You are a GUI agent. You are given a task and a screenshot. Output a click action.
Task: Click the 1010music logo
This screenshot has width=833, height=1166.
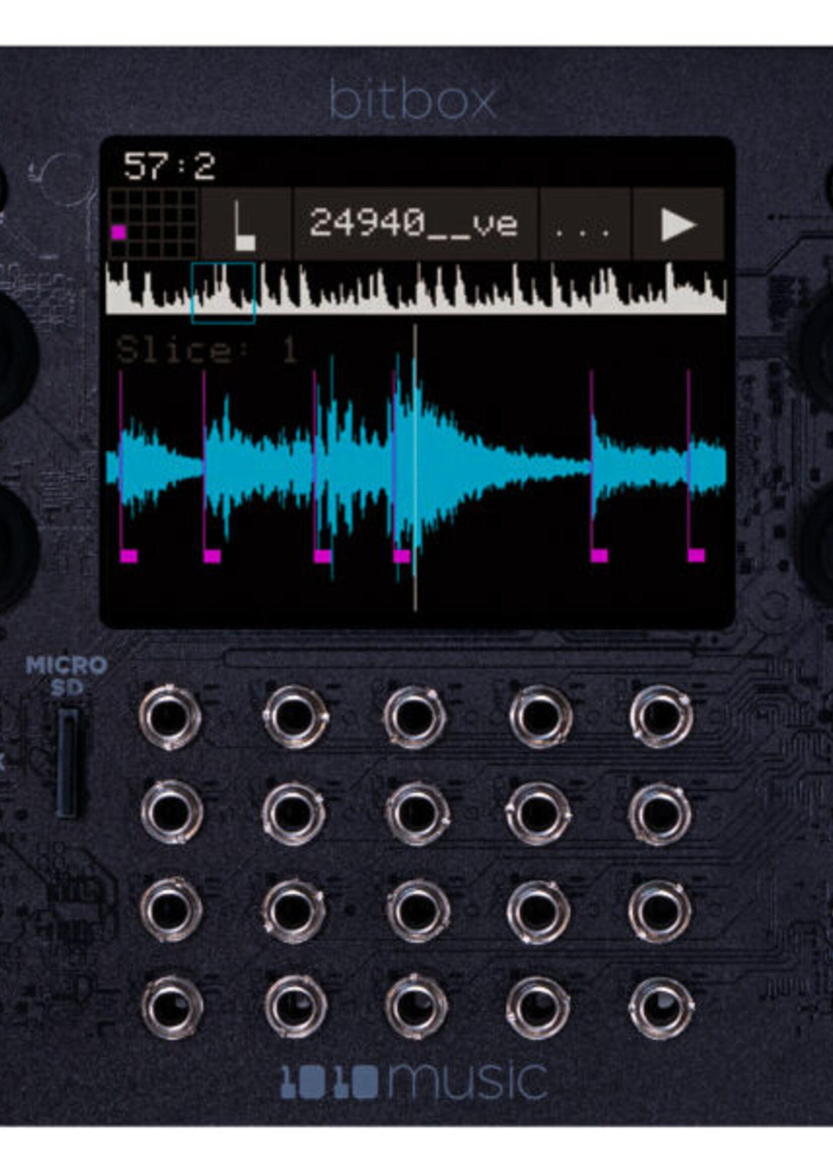(414, 1081)
